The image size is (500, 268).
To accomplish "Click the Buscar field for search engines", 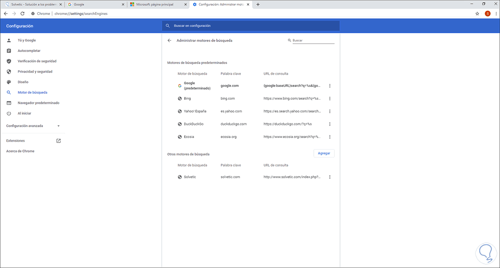I will (x=313, y=41).
